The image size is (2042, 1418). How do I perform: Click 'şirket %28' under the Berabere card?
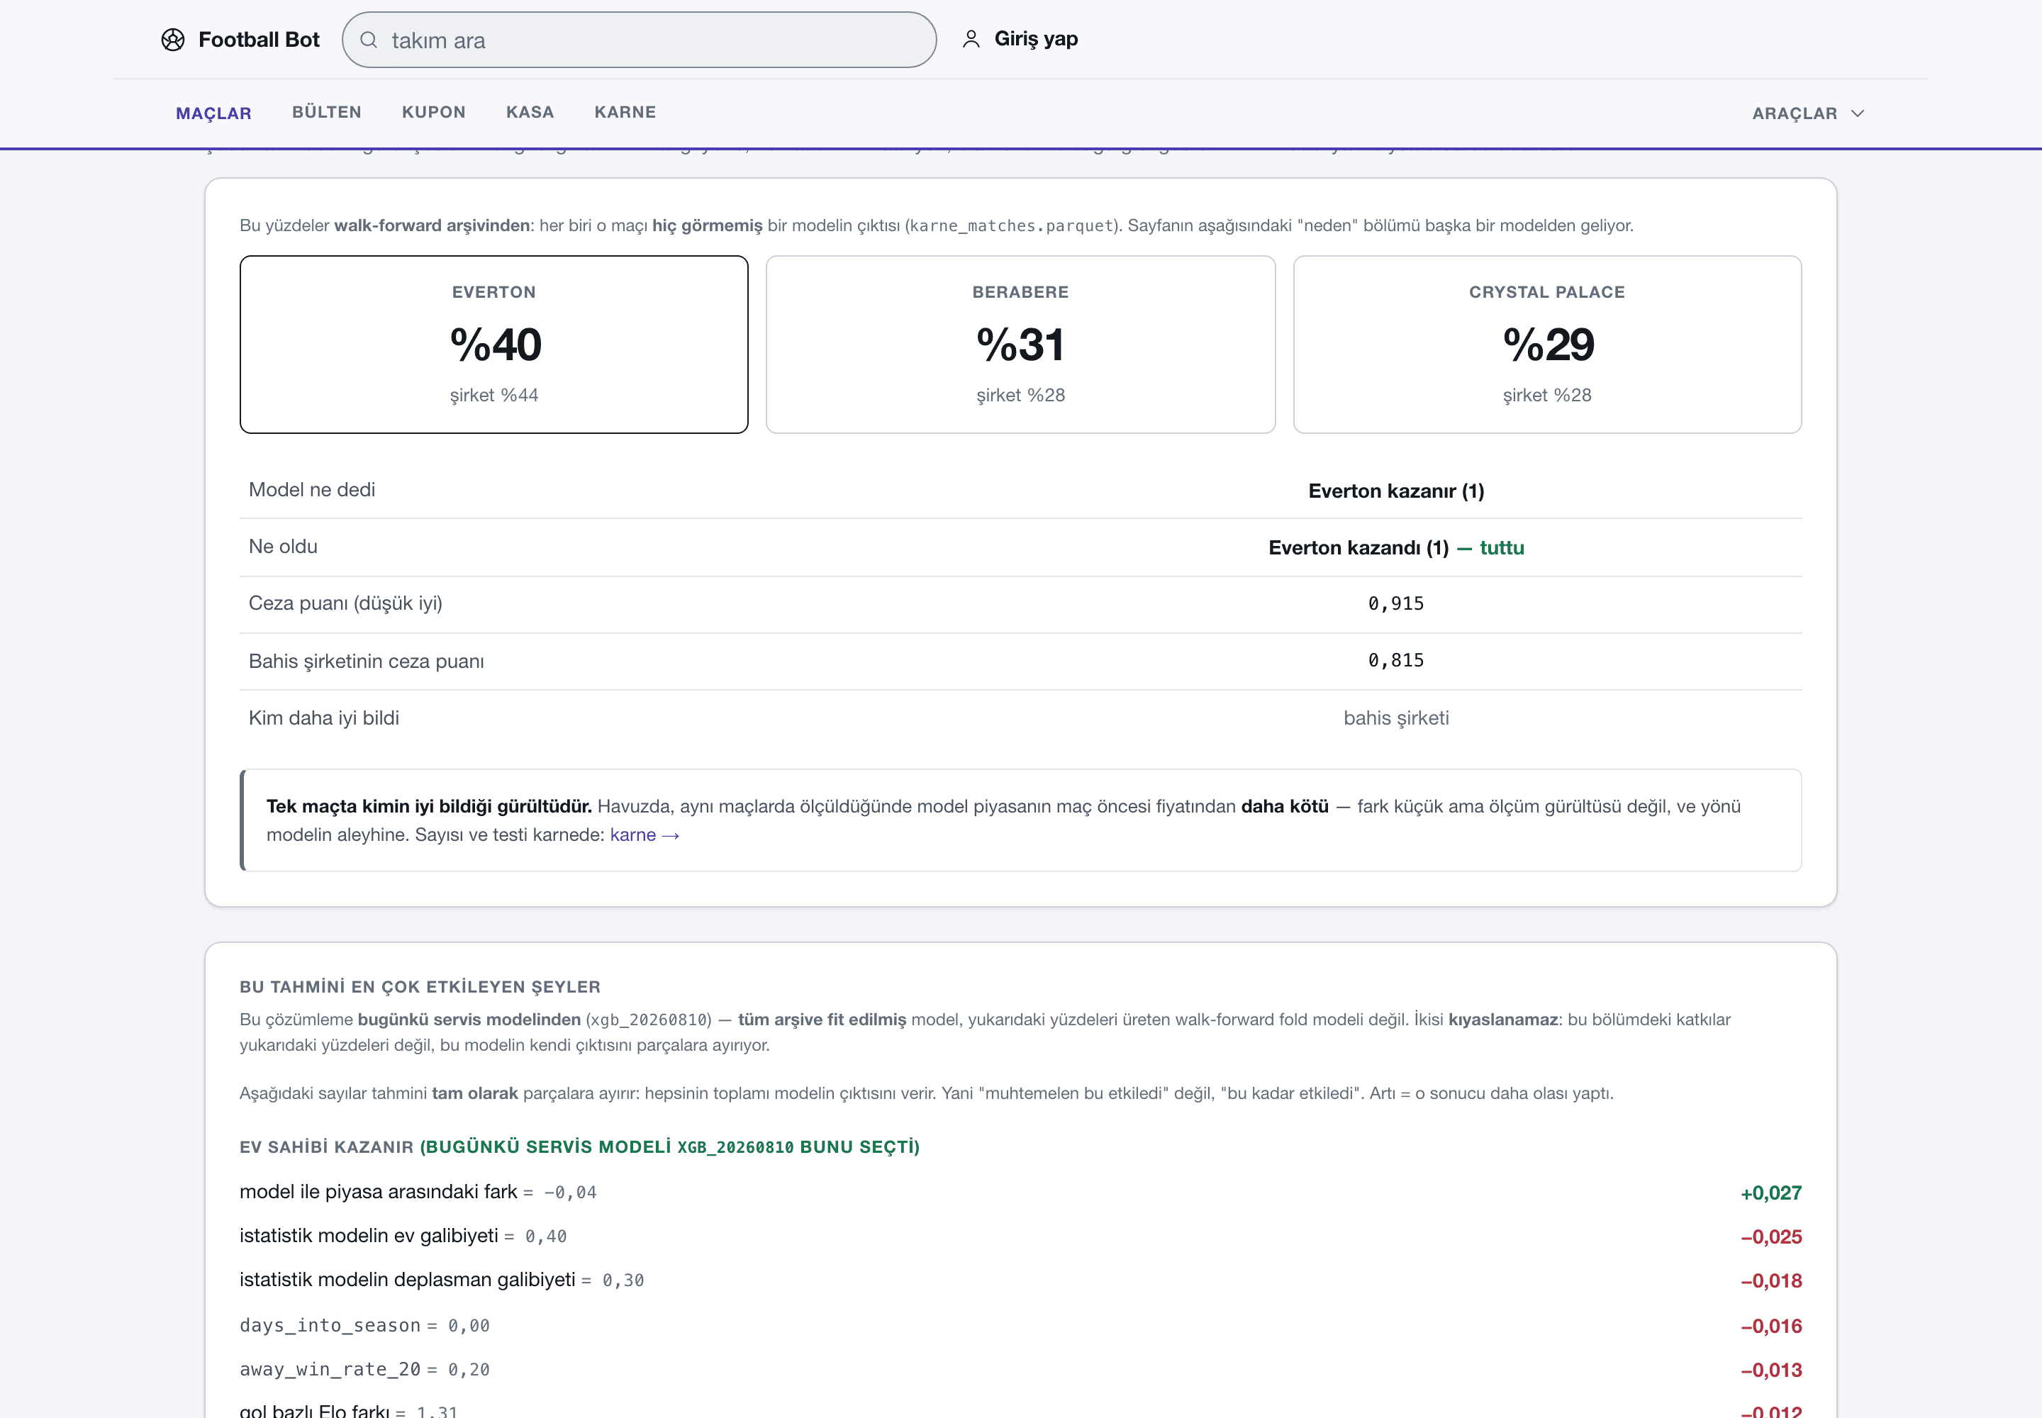pos(1020,396)
